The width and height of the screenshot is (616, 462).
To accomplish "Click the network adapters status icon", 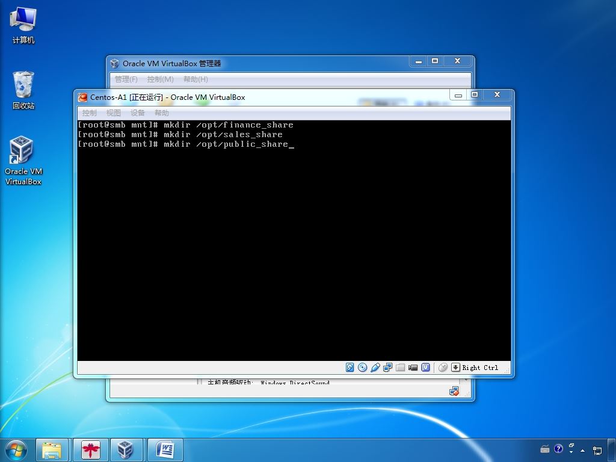I will [388, 368].
